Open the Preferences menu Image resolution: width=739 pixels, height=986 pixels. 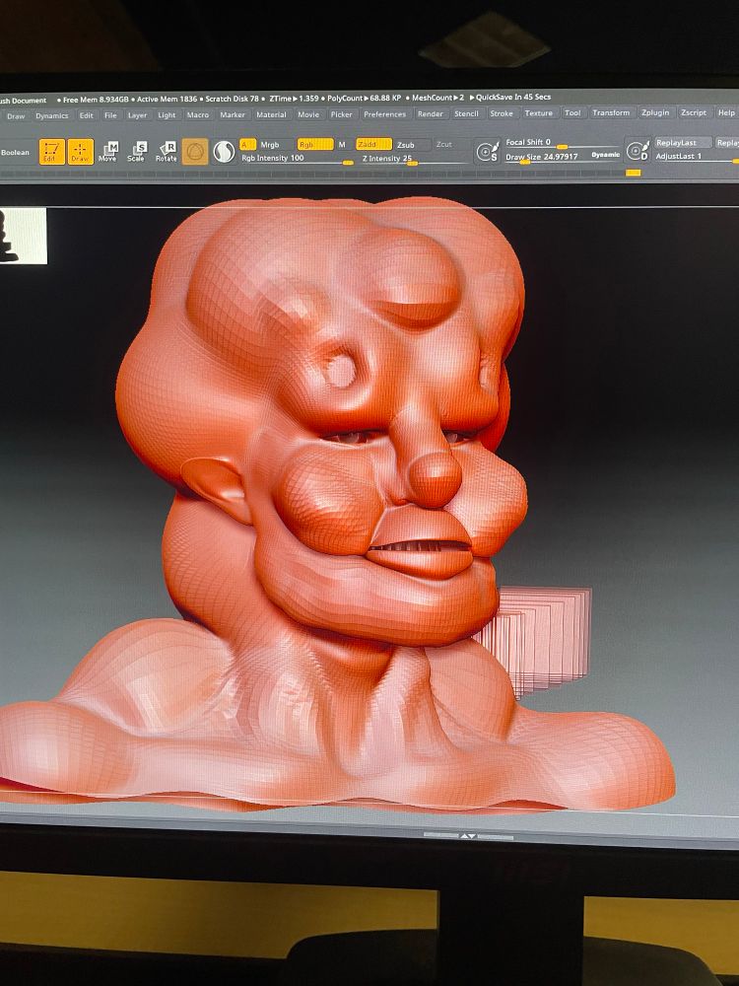click(385, 114)
